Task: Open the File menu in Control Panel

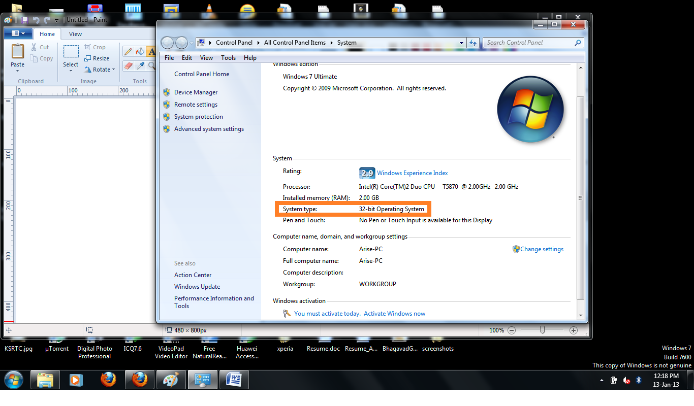Action: pyautogui.click(x=169, y=58)
